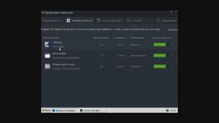Viewport: 219px width, 123px height.
Task: Click the VMware Tools Core Service description
Action: coord(66,69)
